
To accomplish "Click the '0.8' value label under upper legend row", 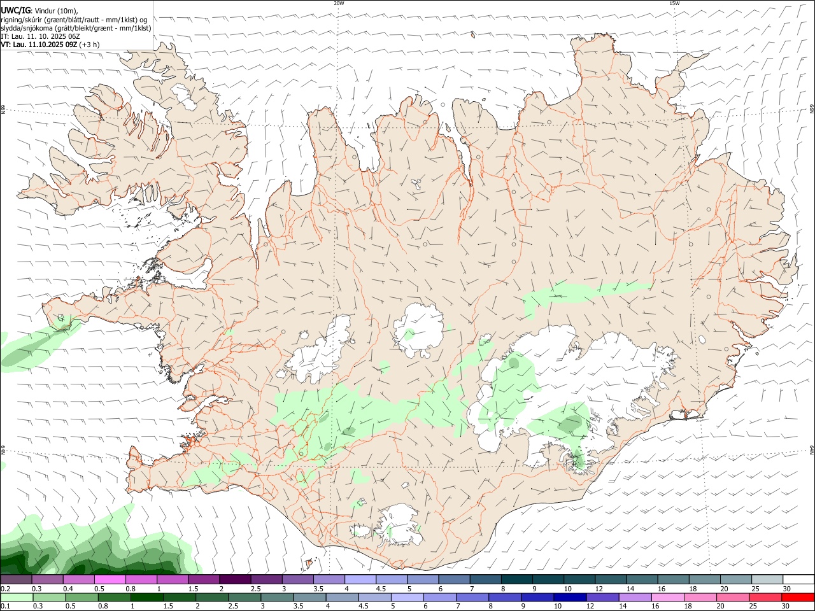I will [131, 589].
